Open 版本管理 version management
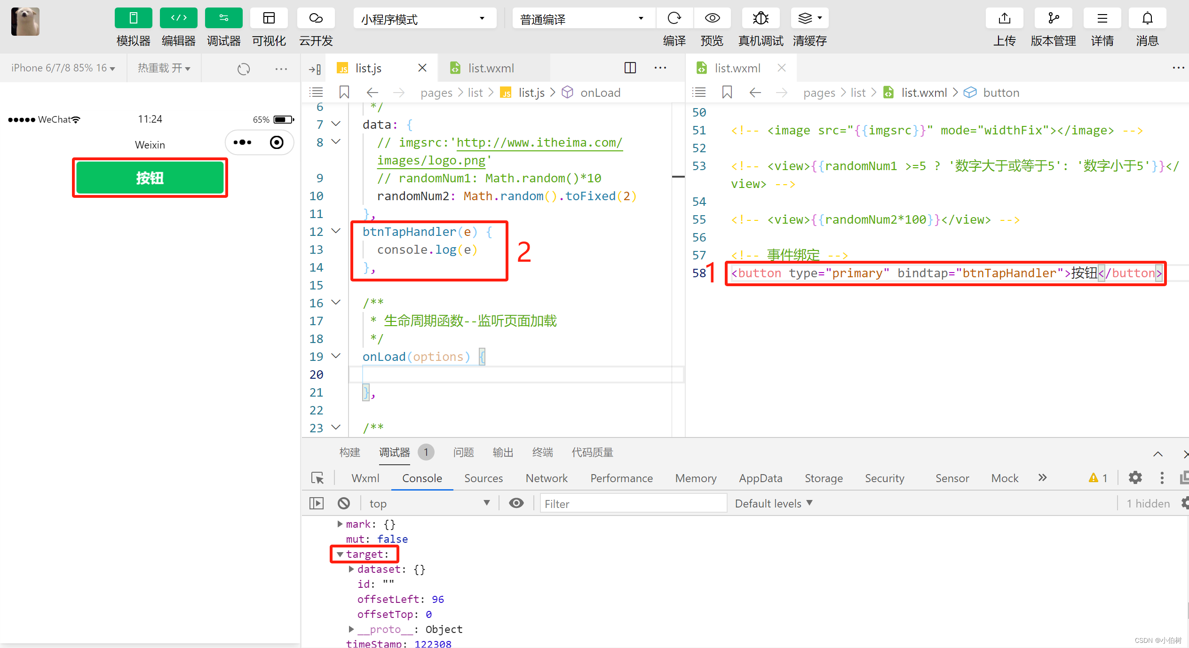Viewport: 1189px width, 648px height. 1053,18
